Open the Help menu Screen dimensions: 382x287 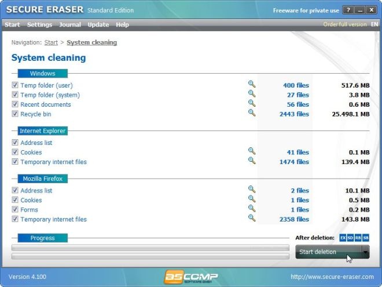(122, 25)
